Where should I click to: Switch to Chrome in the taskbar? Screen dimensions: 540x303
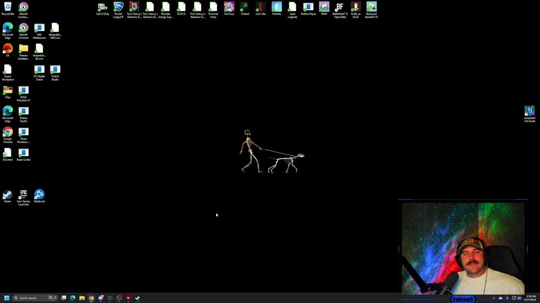point(92,298)
